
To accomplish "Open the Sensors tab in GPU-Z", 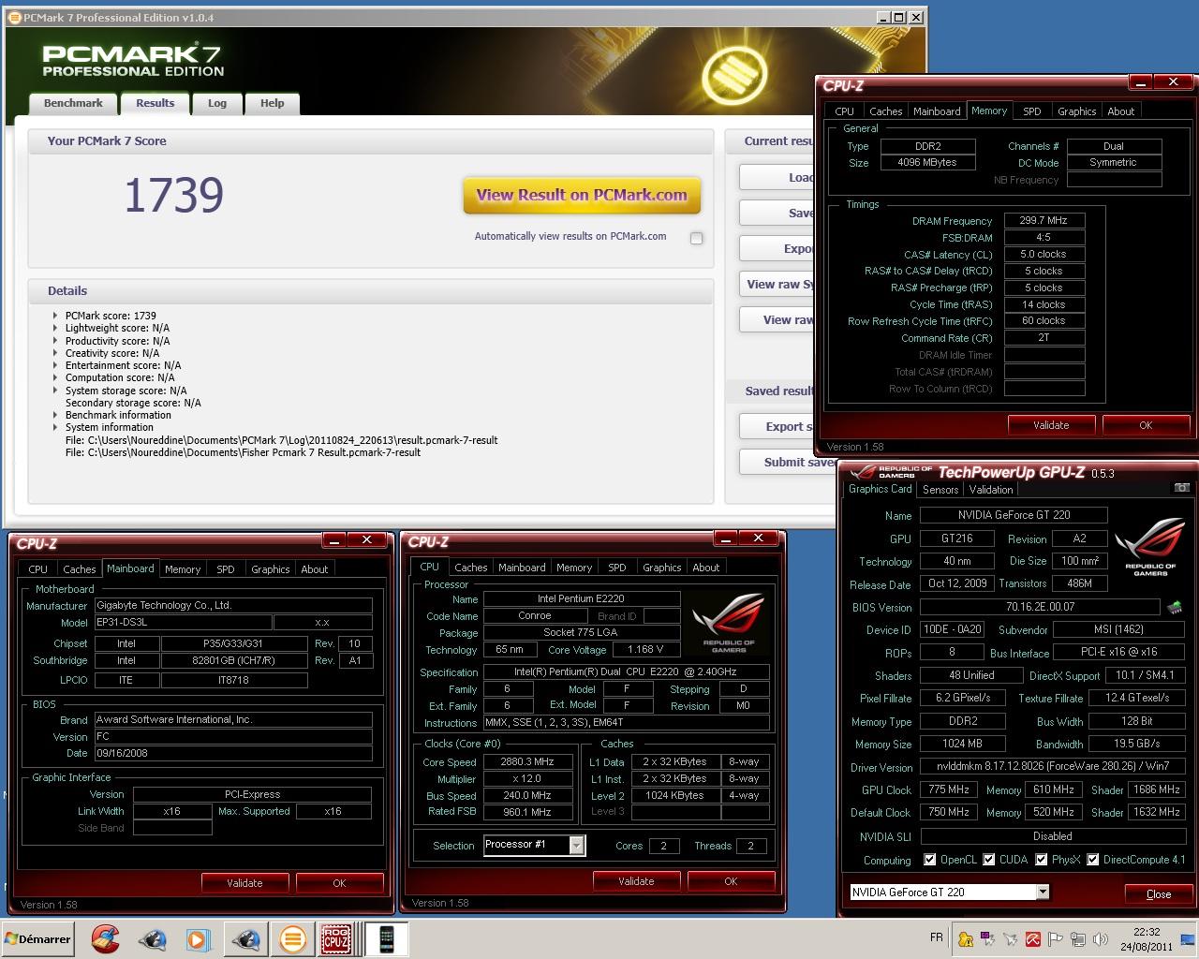I will tap(940, 489).
